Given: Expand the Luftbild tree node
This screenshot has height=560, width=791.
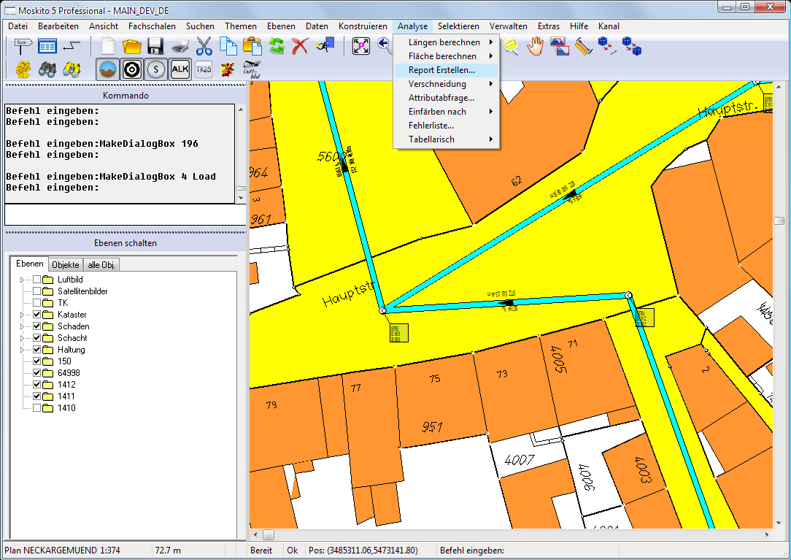Looking at the screenshot, I should pos(22,280).
